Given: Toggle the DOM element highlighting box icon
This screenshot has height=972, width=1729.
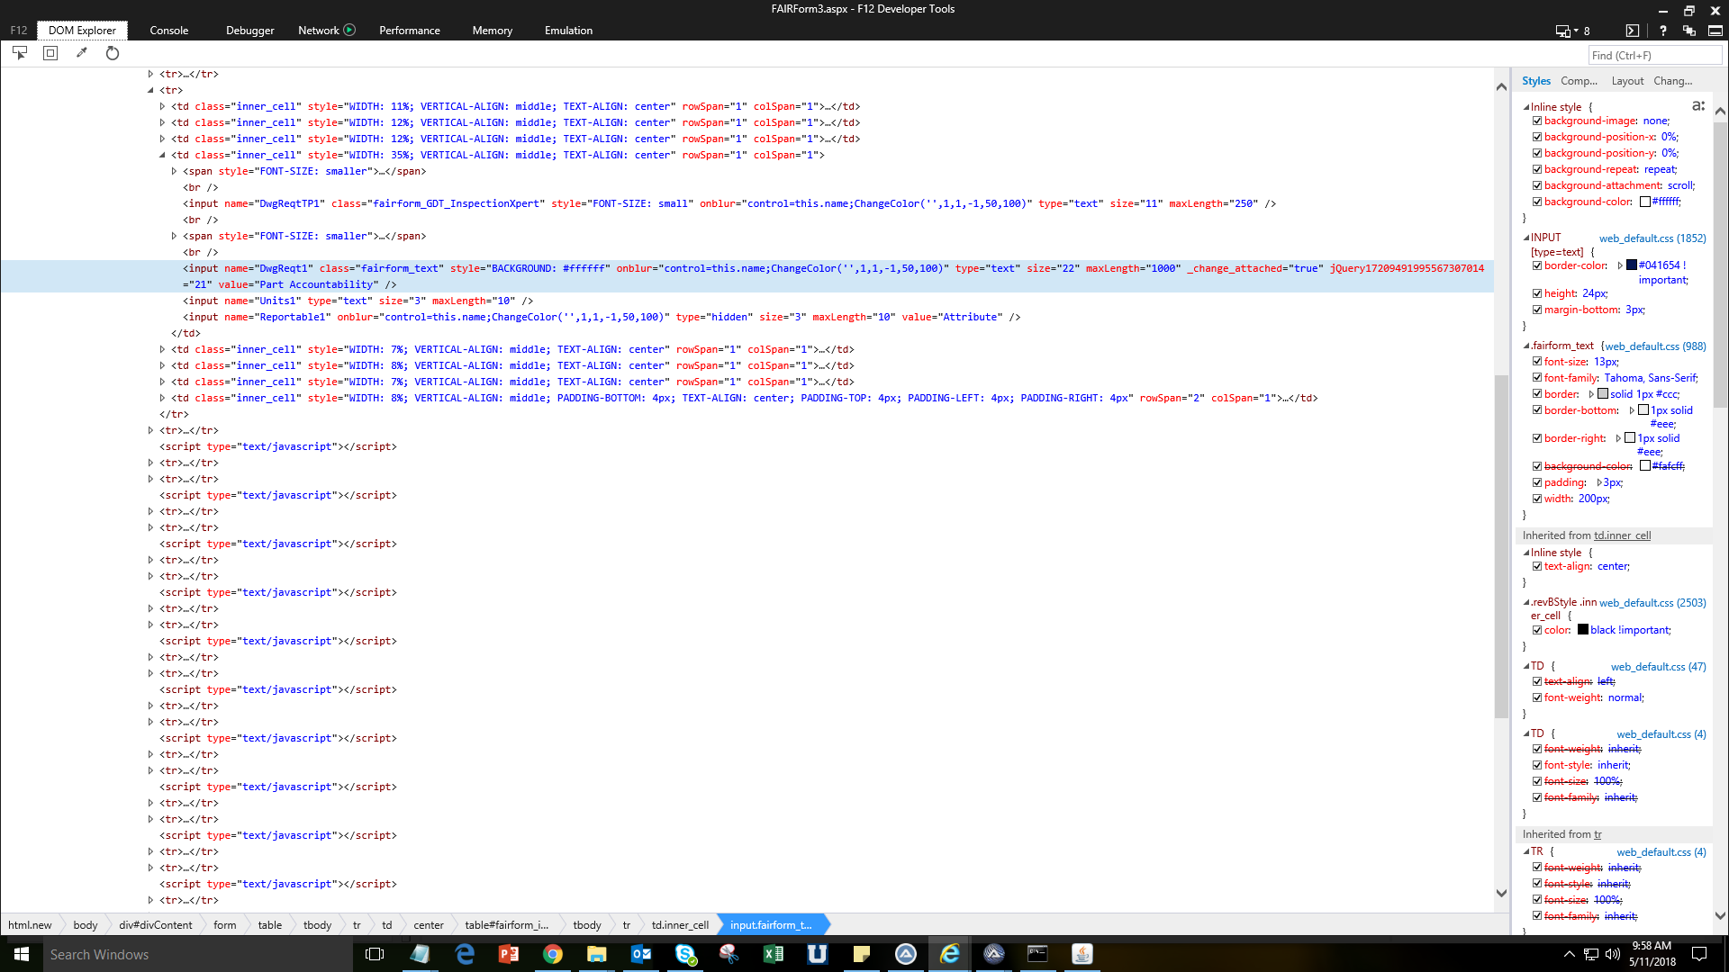Looking at the screenshot, I should click(50, 53).
